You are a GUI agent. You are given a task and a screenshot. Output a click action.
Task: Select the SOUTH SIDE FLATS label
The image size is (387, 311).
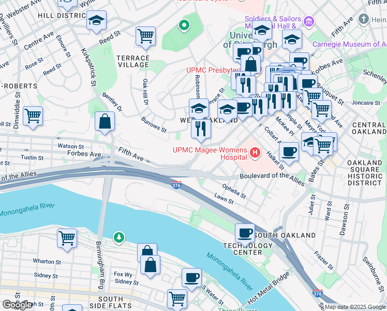pyautogui.click(x=110, y=302)
